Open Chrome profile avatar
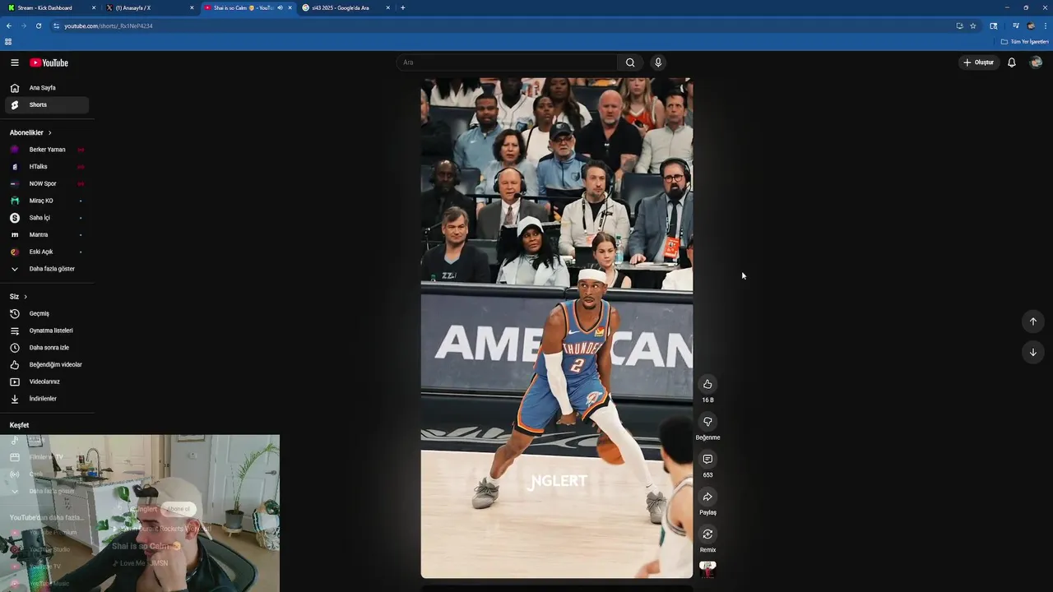Image resolution: width=1053 pixels, height=592 pixels. (1031, 25)
